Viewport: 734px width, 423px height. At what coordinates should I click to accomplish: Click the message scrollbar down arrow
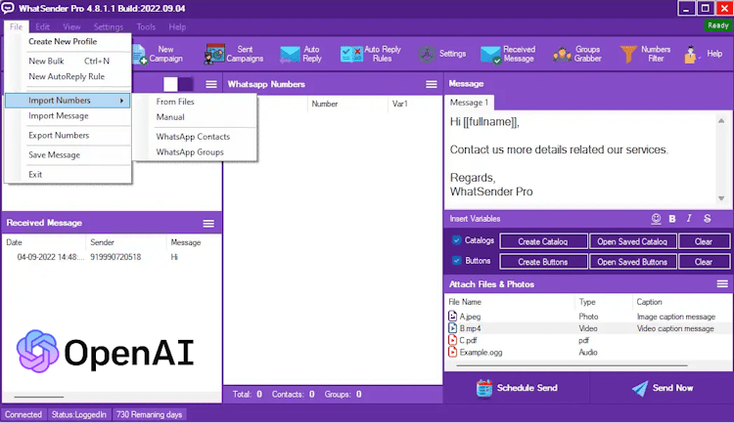pos(721,198)
